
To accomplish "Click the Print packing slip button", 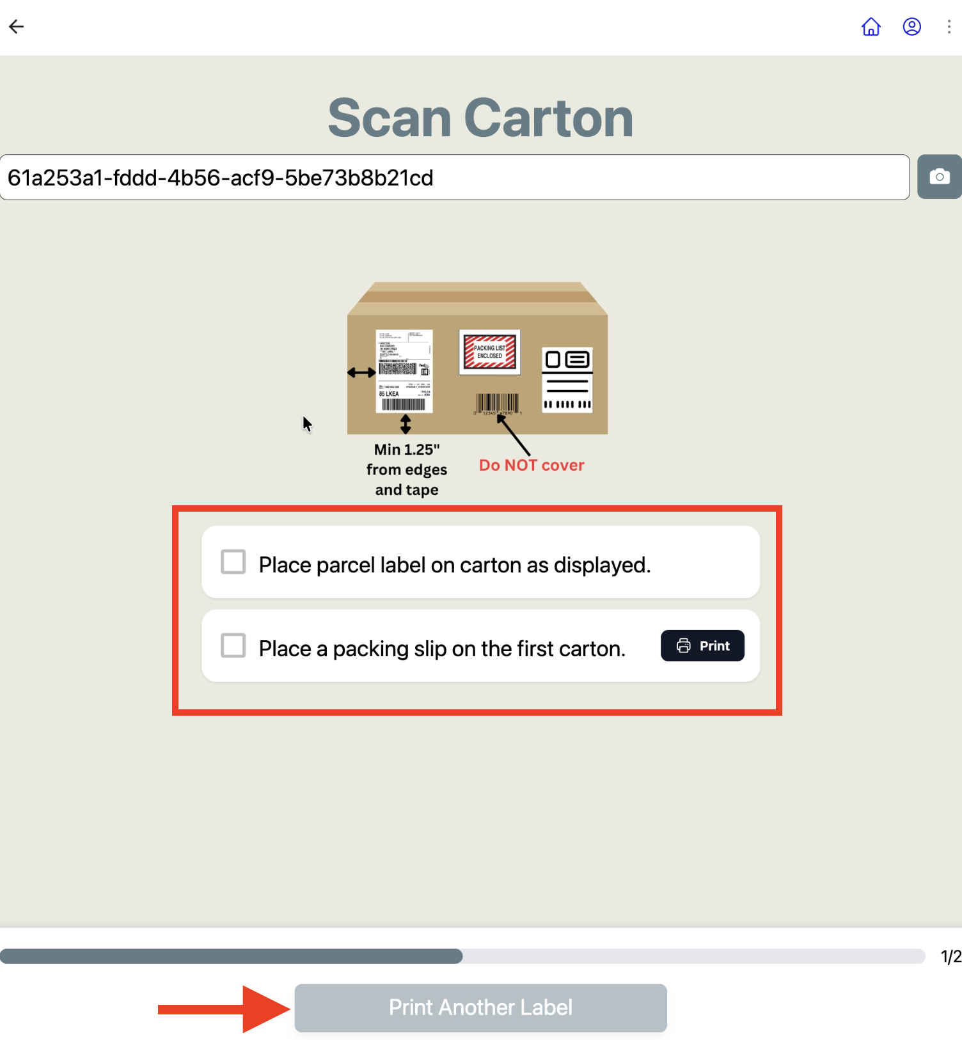I will (x=702, y=645).
